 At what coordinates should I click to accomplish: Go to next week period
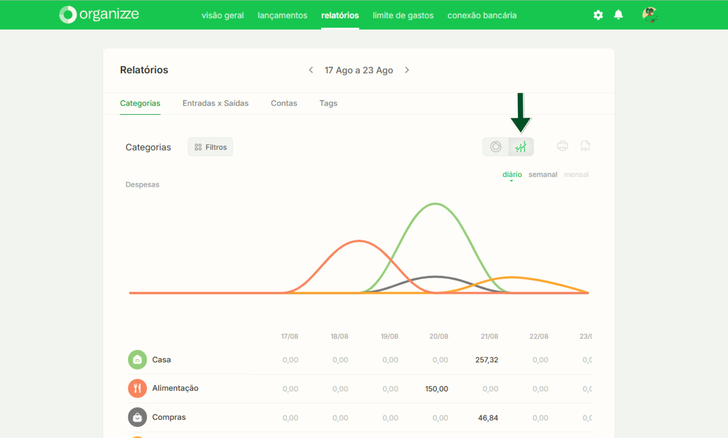coord(407,70)
